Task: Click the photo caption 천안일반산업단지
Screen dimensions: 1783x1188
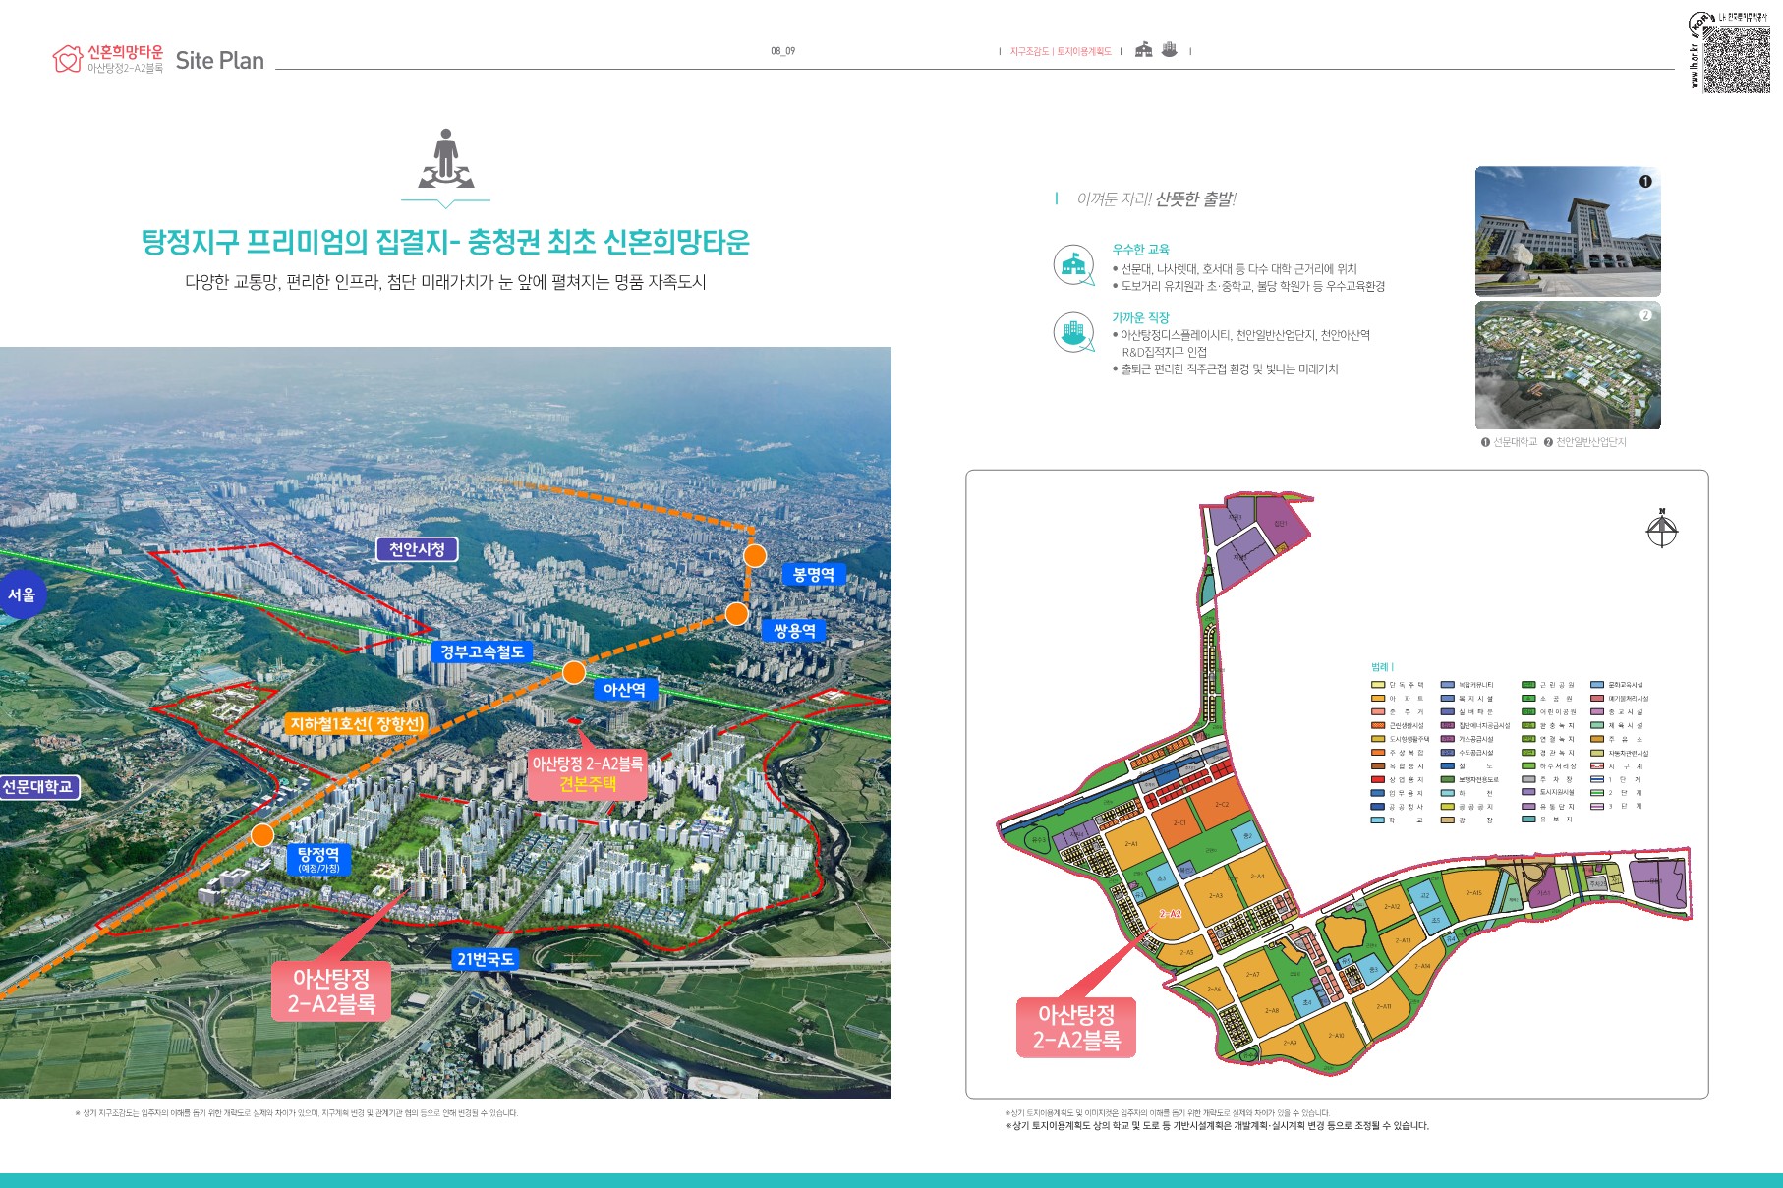Action: point(1590,442)
